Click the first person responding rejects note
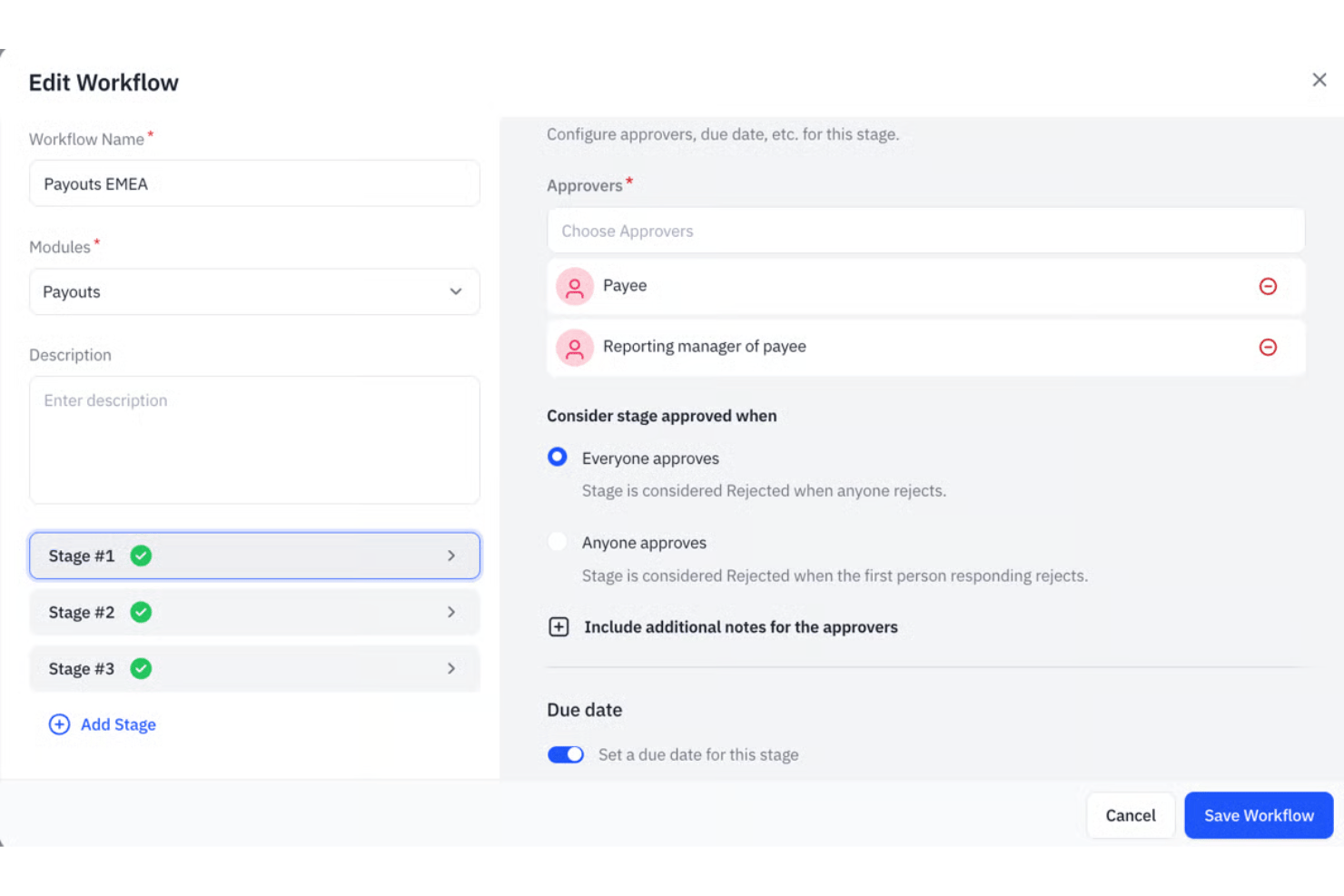Screen dimensions: 1344x896 pyautogui.click(x=835, y=576)
